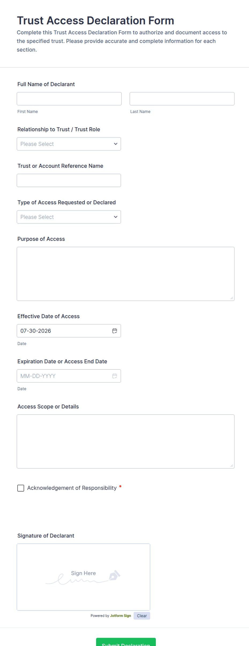Submit the form with Submit Declaration

[126, 643]
